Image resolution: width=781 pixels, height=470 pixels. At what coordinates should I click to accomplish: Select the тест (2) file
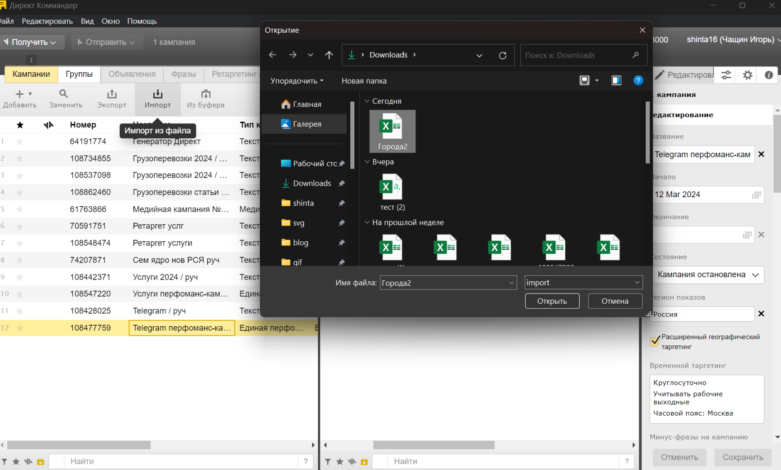(x=393, y=193)
